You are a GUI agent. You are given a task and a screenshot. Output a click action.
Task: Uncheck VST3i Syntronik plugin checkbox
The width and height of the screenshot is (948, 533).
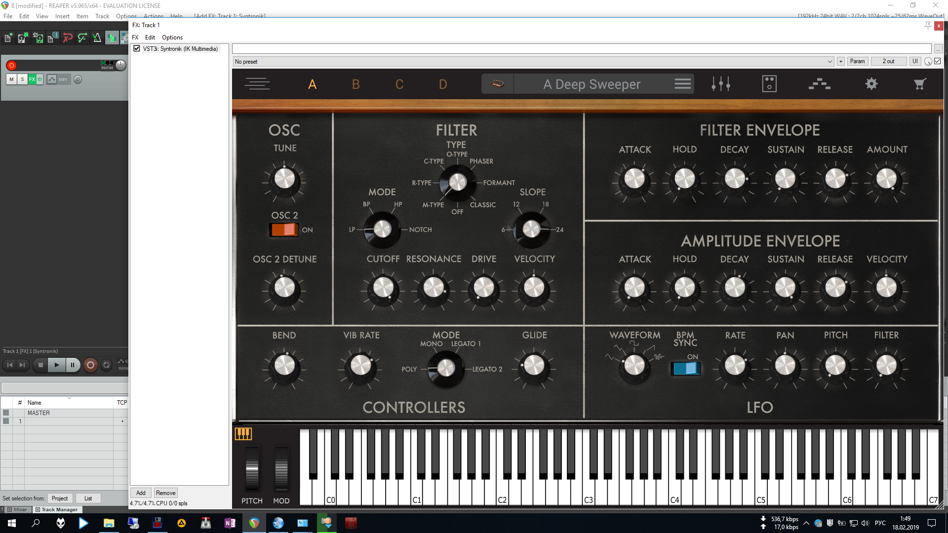pos(137,49)
